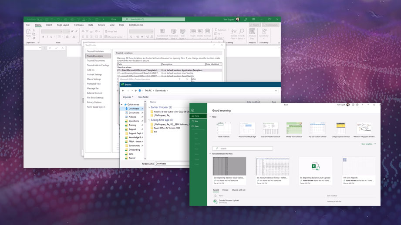Click Format cells icon in ribbon
Screen dimensions: 401x225
pyautogui.click(x=207, y=32)
